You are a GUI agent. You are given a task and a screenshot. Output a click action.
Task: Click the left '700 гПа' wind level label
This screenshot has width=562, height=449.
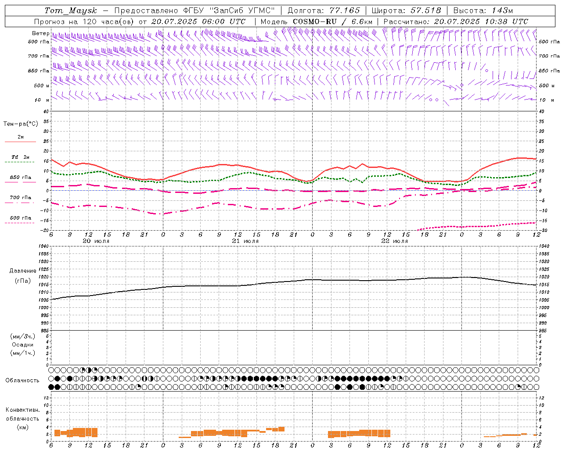tap(39, 56)
